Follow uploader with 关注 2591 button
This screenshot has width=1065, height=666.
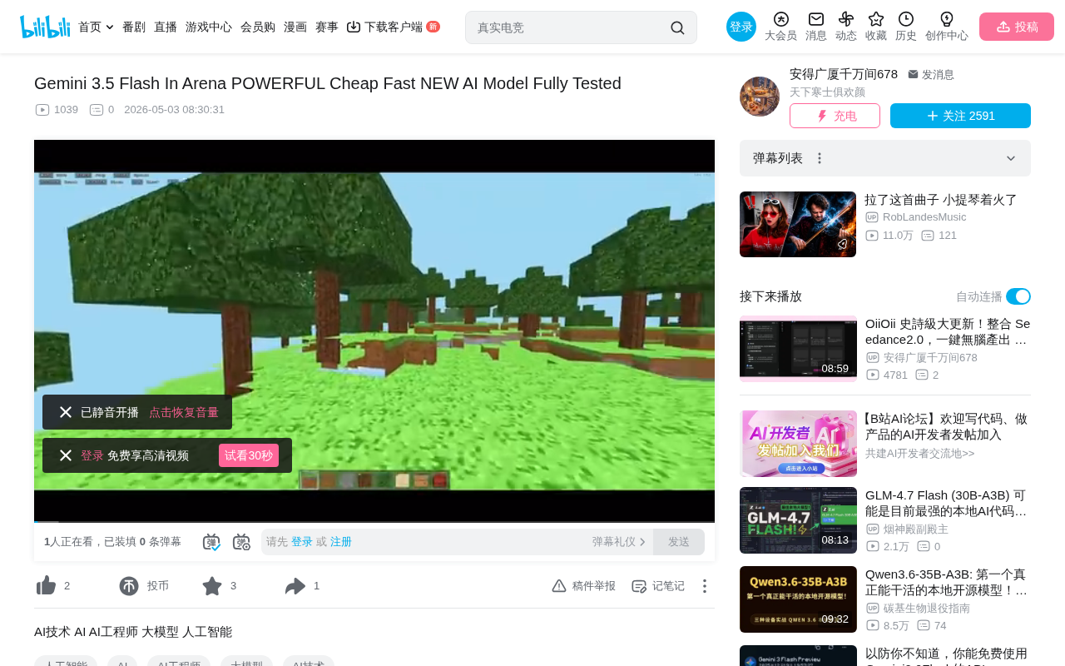(x=960, y=116)
